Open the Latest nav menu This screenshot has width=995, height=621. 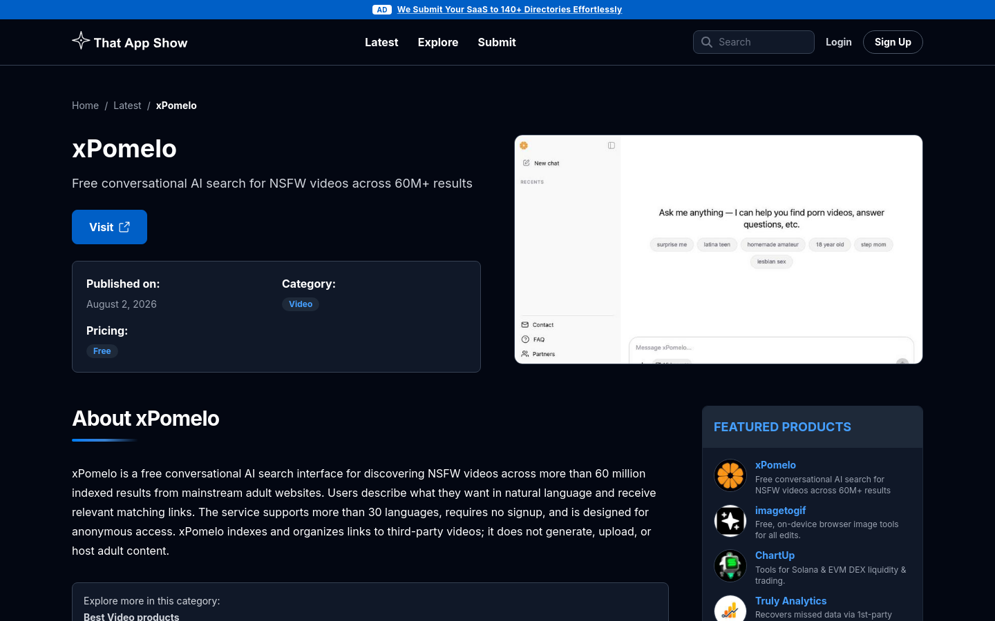381,42
